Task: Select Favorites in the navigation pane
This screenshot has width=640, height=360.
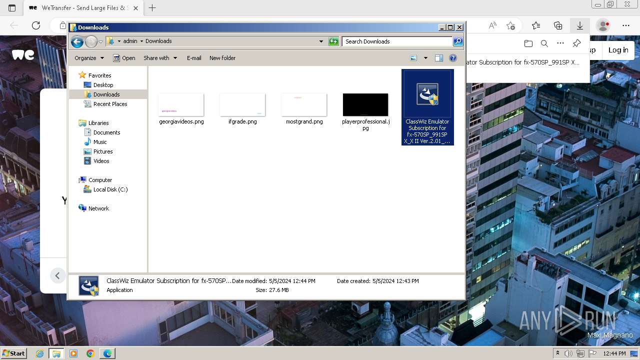Action: pyautogui.click(x=99, y=75)
